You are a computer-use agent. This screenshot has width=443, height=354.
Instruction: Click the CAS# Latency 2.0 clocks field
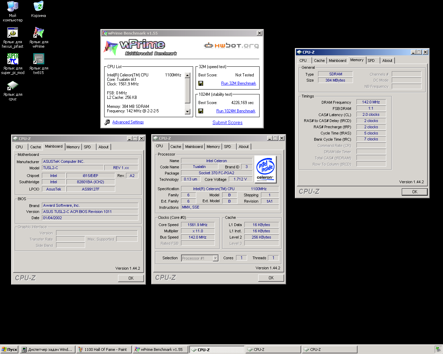371,114
